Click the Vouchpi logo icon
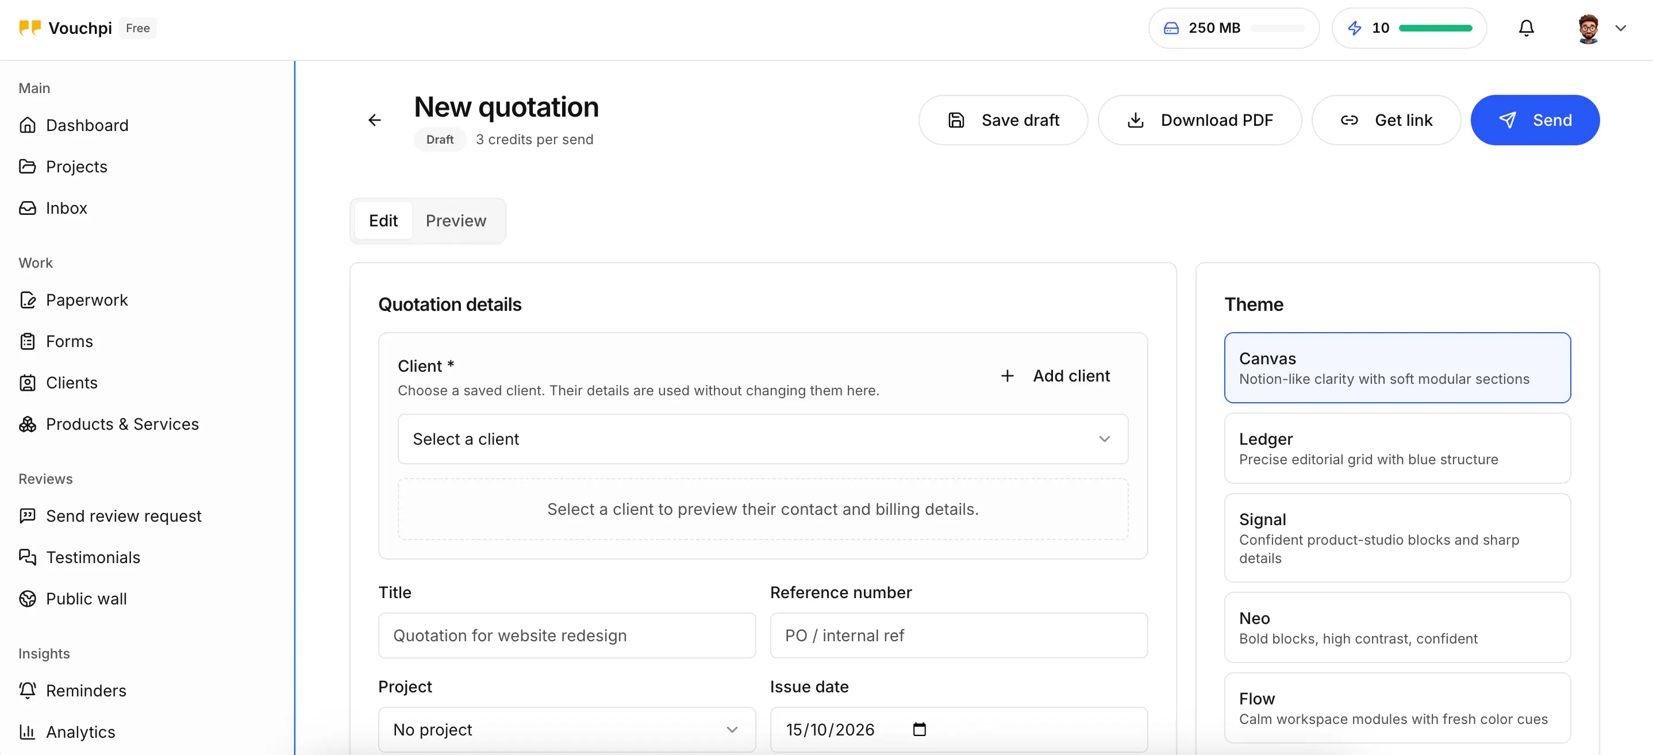The width and height of the screenshot is (1653, 755). point(29,28)
